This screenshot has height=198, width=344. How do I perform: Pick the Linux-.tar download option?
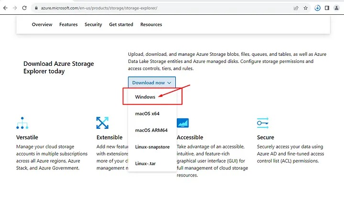[x=146, y=163]
